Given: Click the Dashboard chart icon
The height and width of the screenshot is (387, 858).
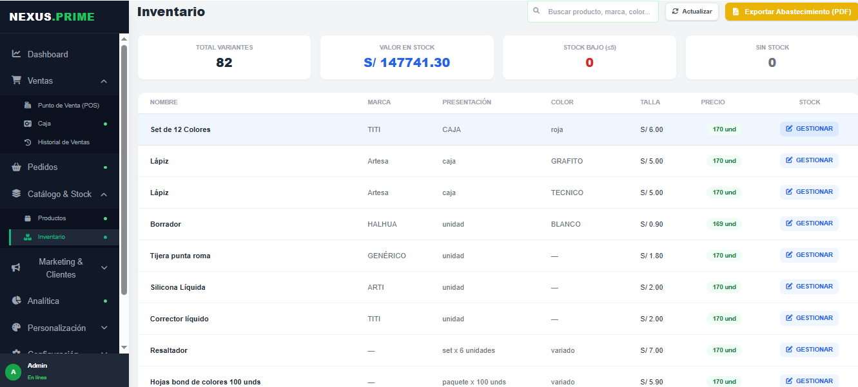Looking at the screenshot, I should coord(16,54).
